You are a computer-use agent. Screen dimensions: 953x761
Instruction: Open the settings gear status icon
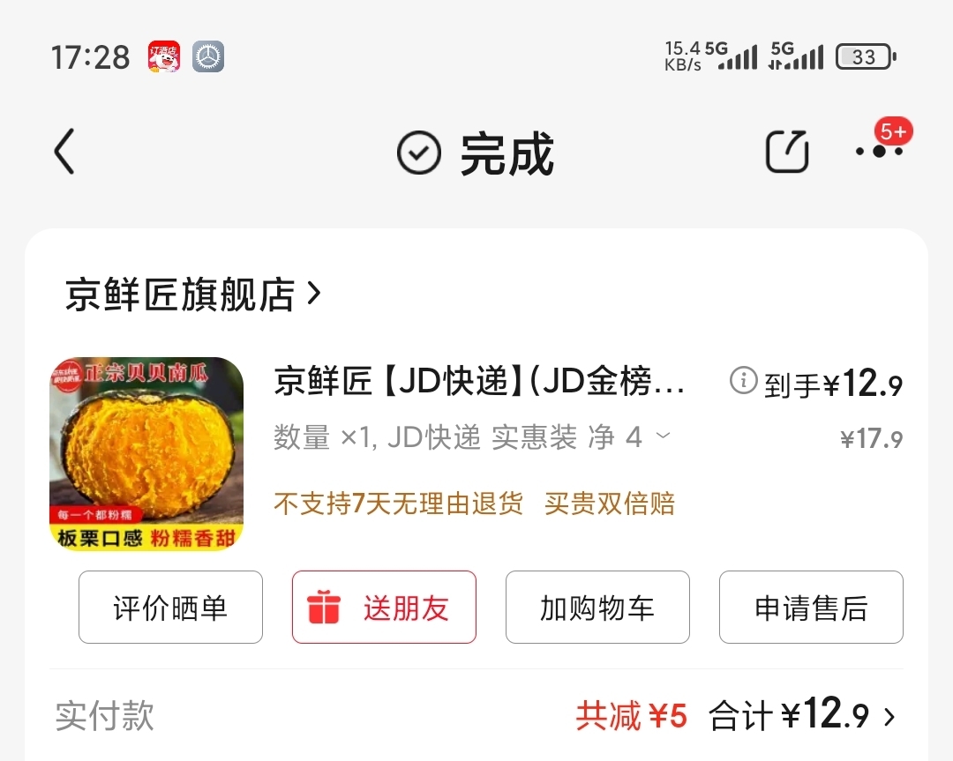click(x=208, y=56)
